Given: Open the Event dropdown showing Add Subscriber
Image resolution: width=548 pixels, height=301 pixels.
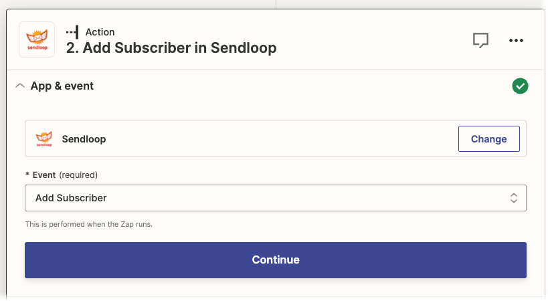Looking at the screenshot, I should pyautogui.click(x=268, y=198).
